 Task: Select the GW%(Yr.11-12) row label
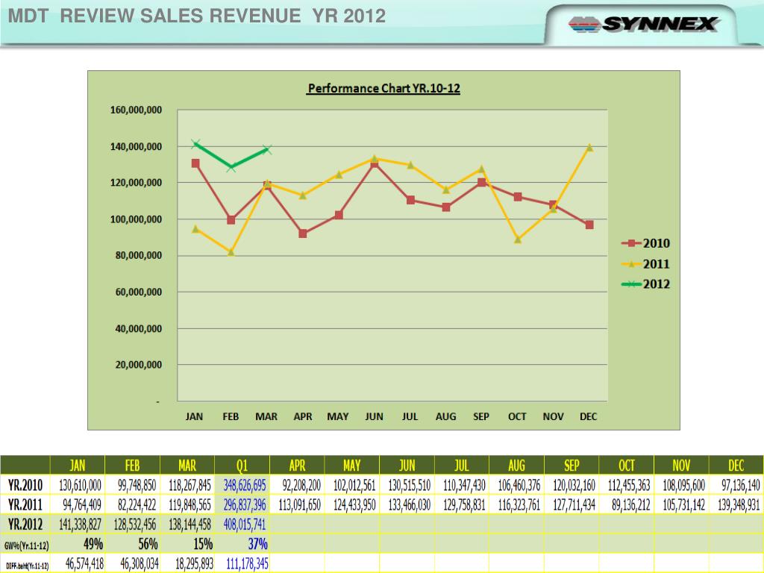tap(26, 545)
